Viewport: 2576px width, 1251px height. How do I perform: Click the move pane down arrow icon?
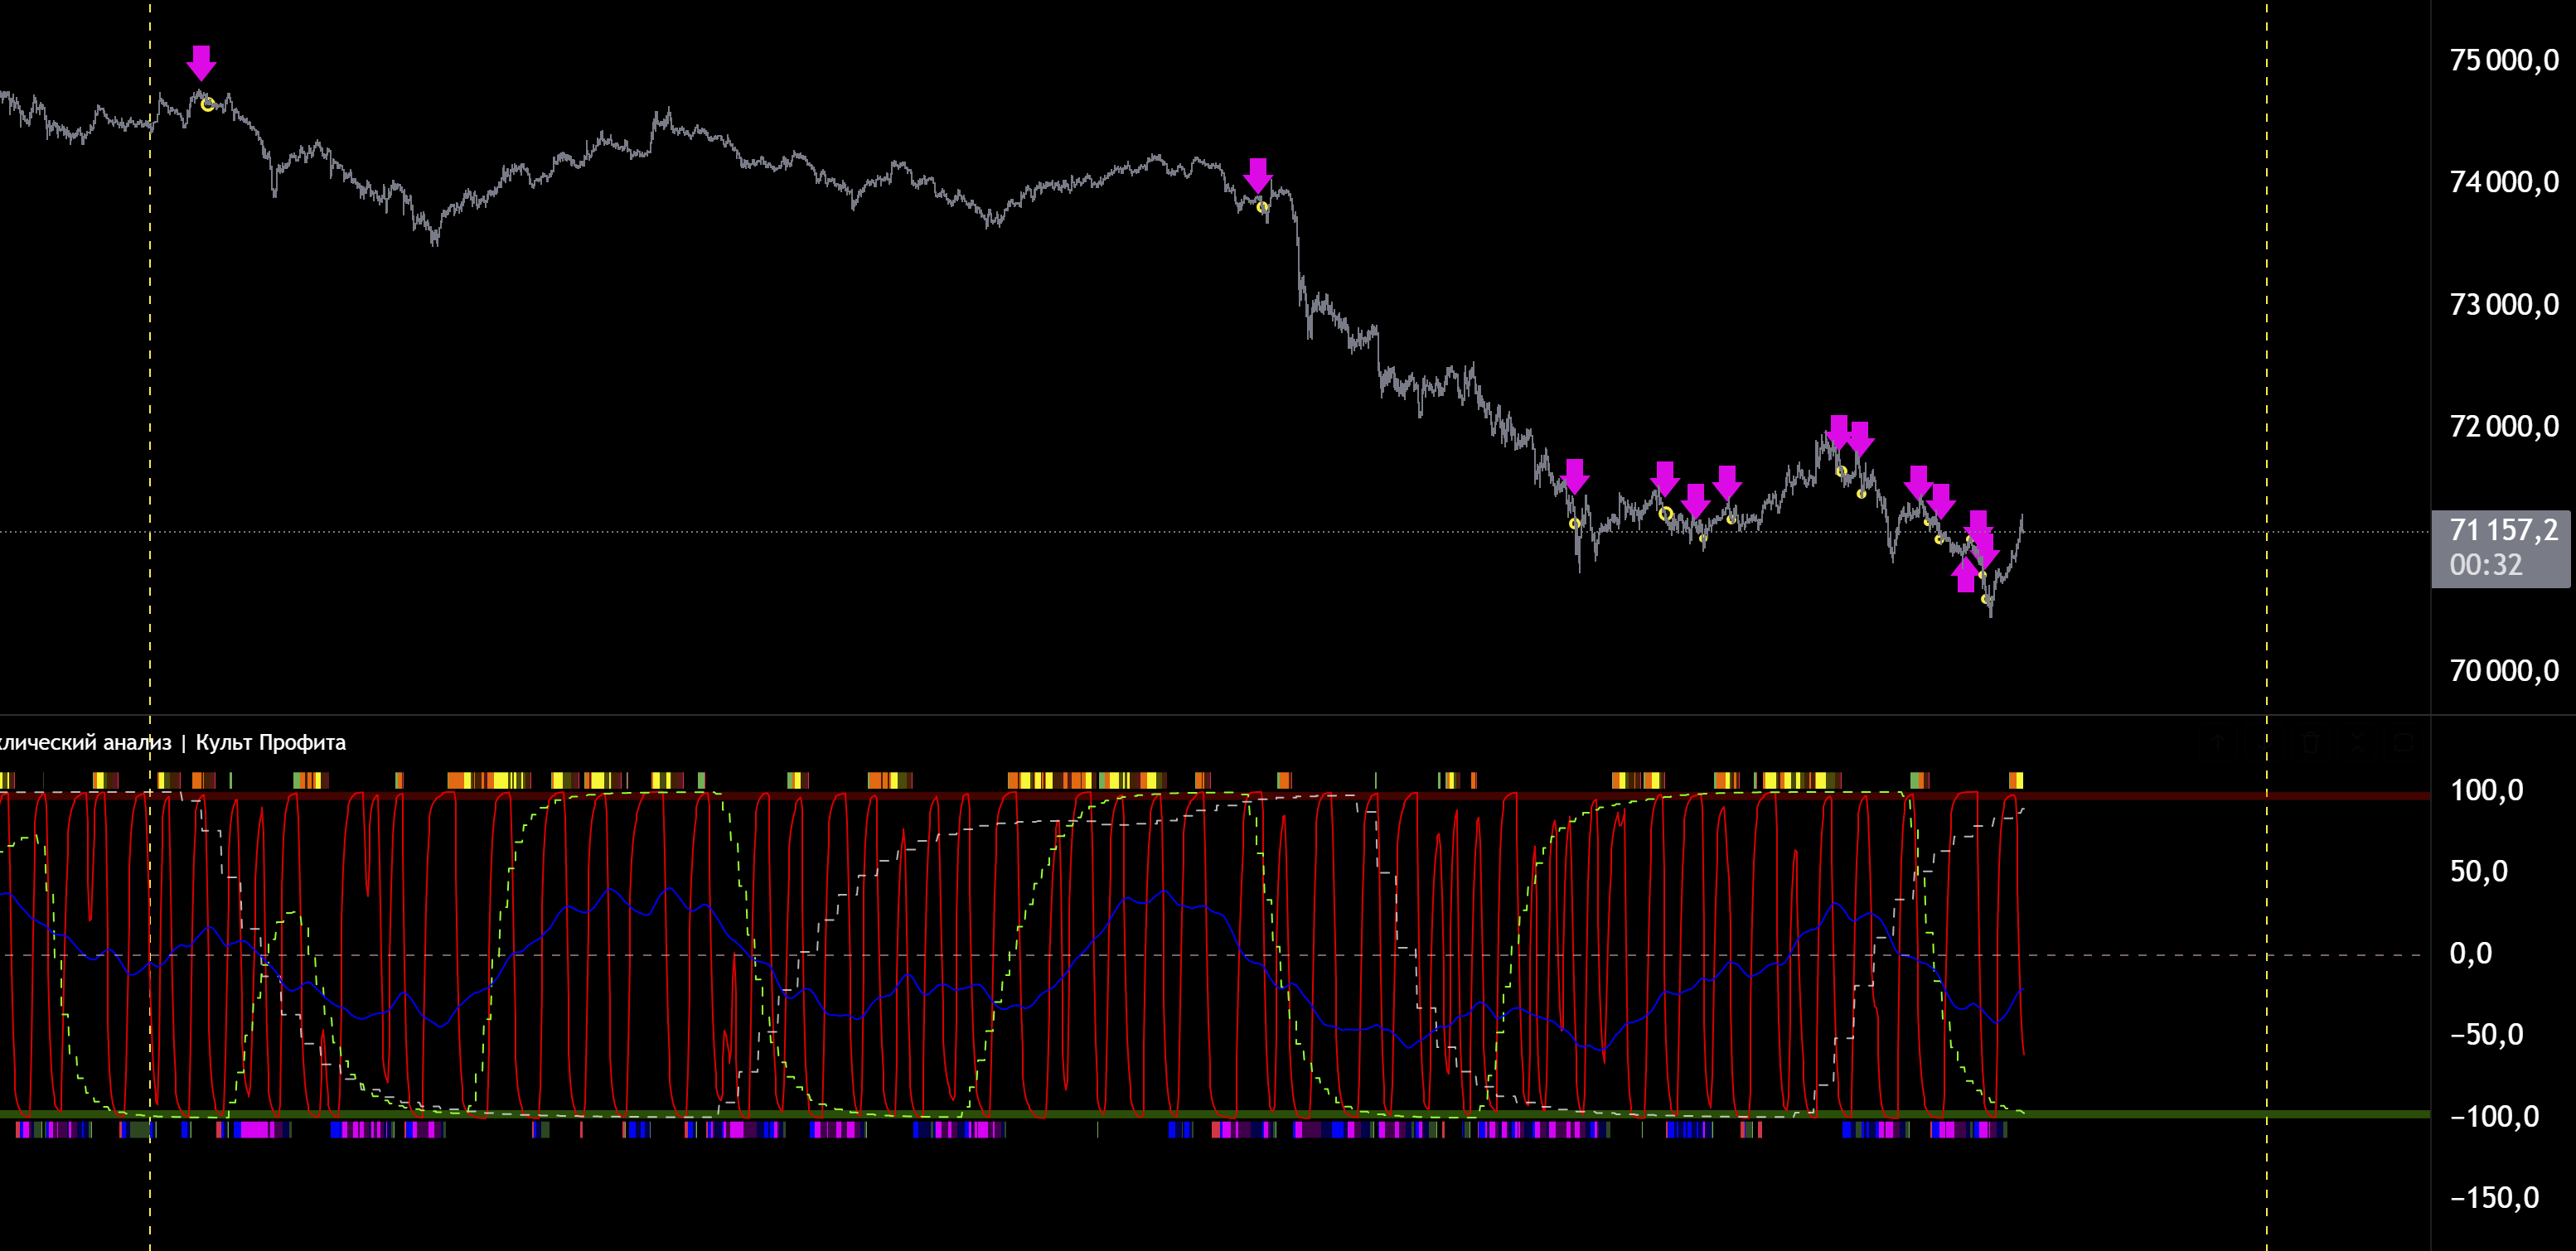click(x=2264, y=742)
